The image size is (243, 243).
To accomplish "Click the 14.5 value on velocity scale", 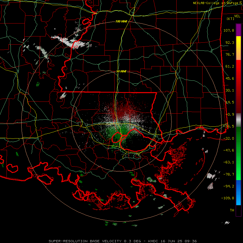I will (230, 102).
